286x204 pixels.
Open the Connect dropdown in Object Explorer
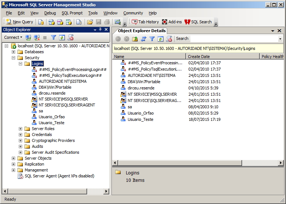[x=13, y=37]
